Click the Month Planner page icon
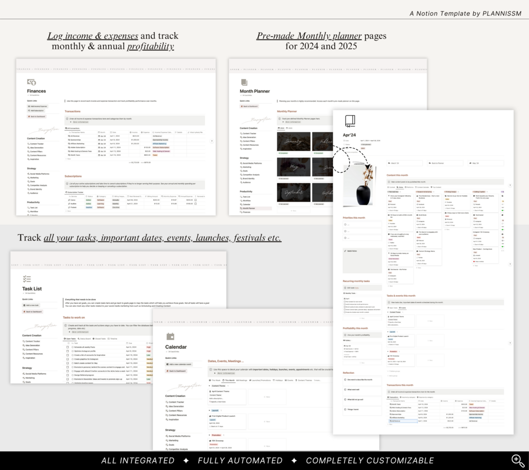The image size is (529, 470). [244, 82]
